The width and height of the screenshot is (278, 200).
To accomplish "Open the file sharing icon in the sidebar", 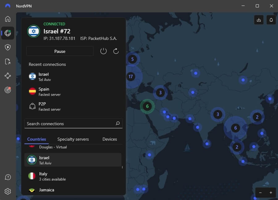I will [x=8, y=62].
